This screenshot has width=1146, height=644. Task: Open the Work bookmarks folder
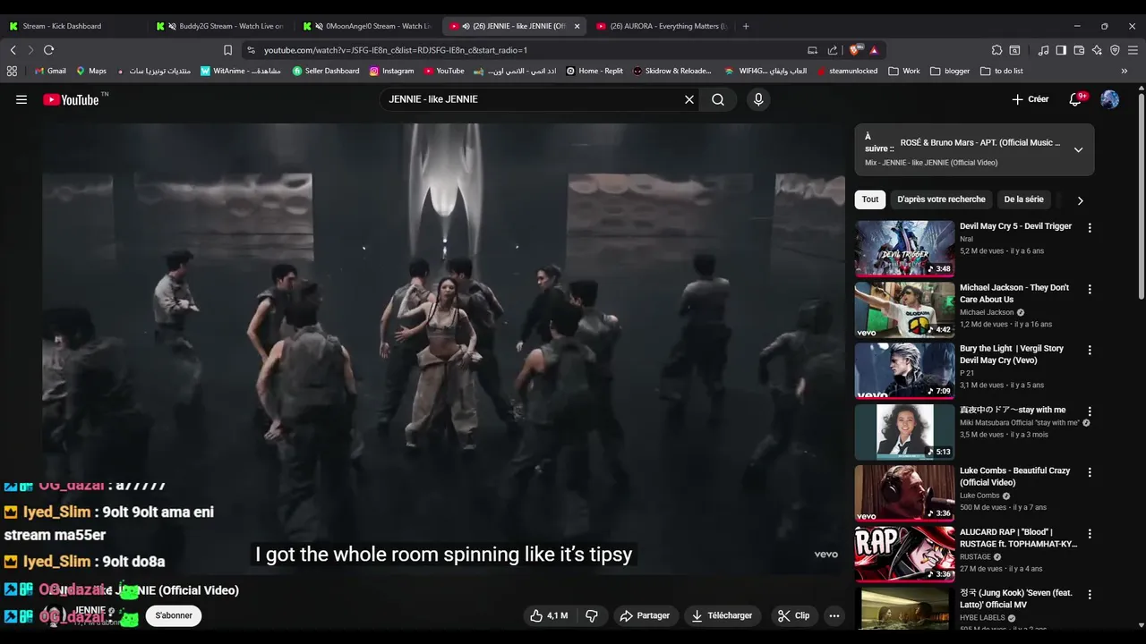(904, 71)
